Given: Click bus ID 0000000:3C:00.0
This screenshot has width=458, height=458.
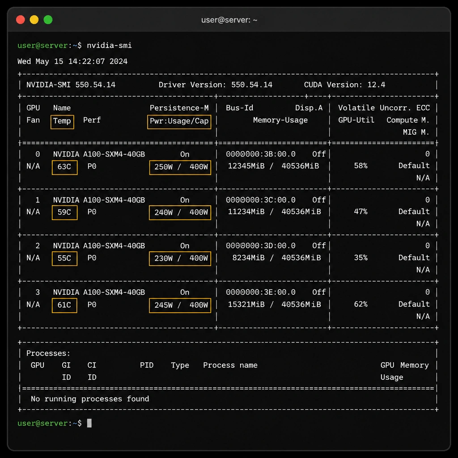Looking at the screenshot, I should click(x=261, y=200).
